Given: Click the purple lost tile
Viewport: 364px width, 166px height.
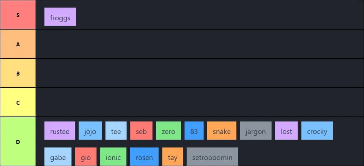Looking at the screenshot, I should pos(287,131).
